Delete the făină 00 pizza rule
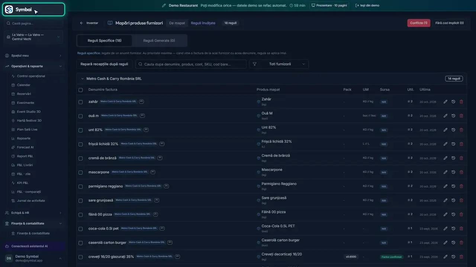476x267 pixels. tap(461, 214)
